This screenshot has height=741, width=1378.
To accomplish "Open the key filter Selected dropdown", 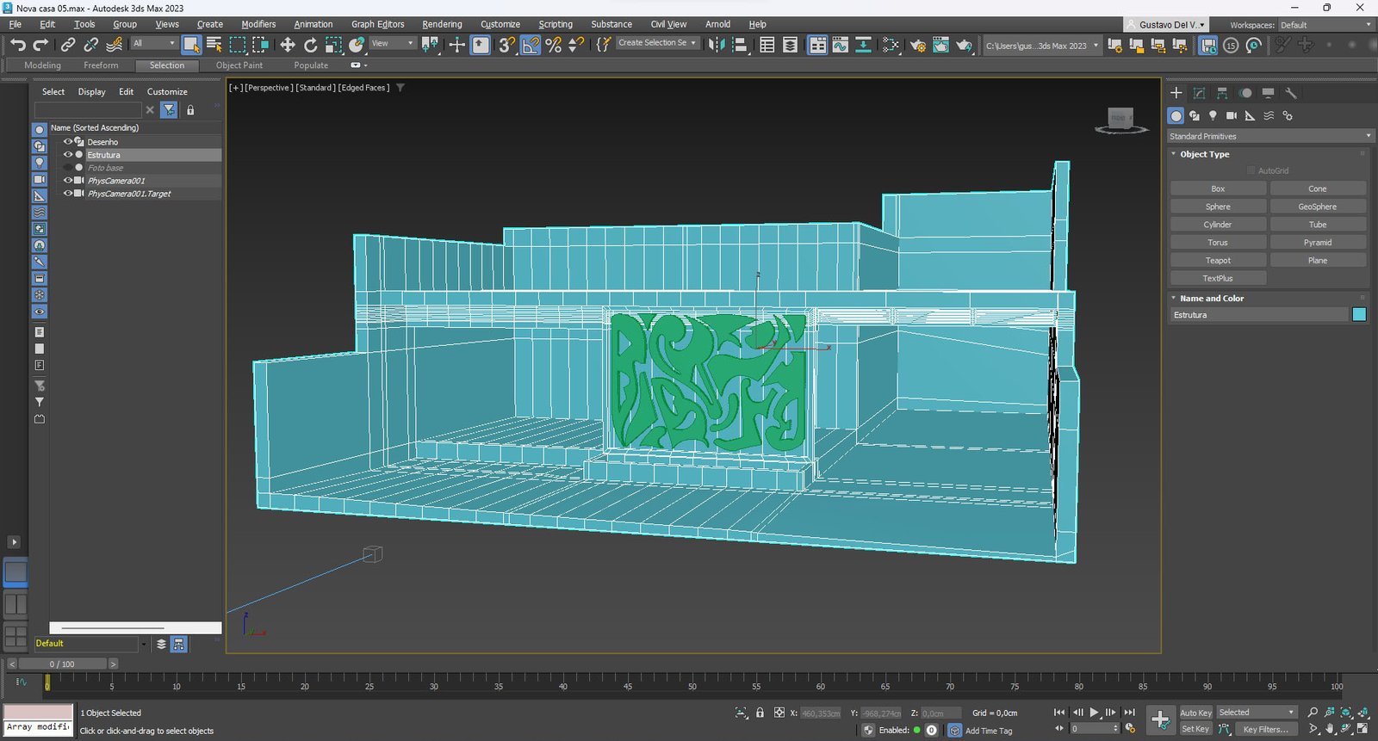I will point(1257,713).
